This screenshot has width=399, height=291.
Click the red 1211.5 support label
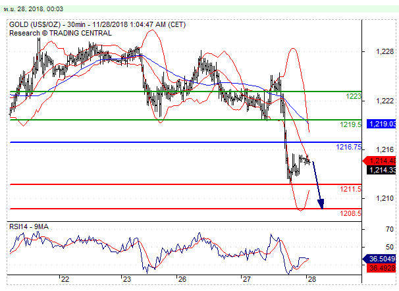coord(351,189)
